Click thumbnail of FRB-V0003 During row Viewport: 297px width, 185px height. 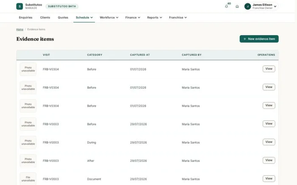tap(28, 142)
